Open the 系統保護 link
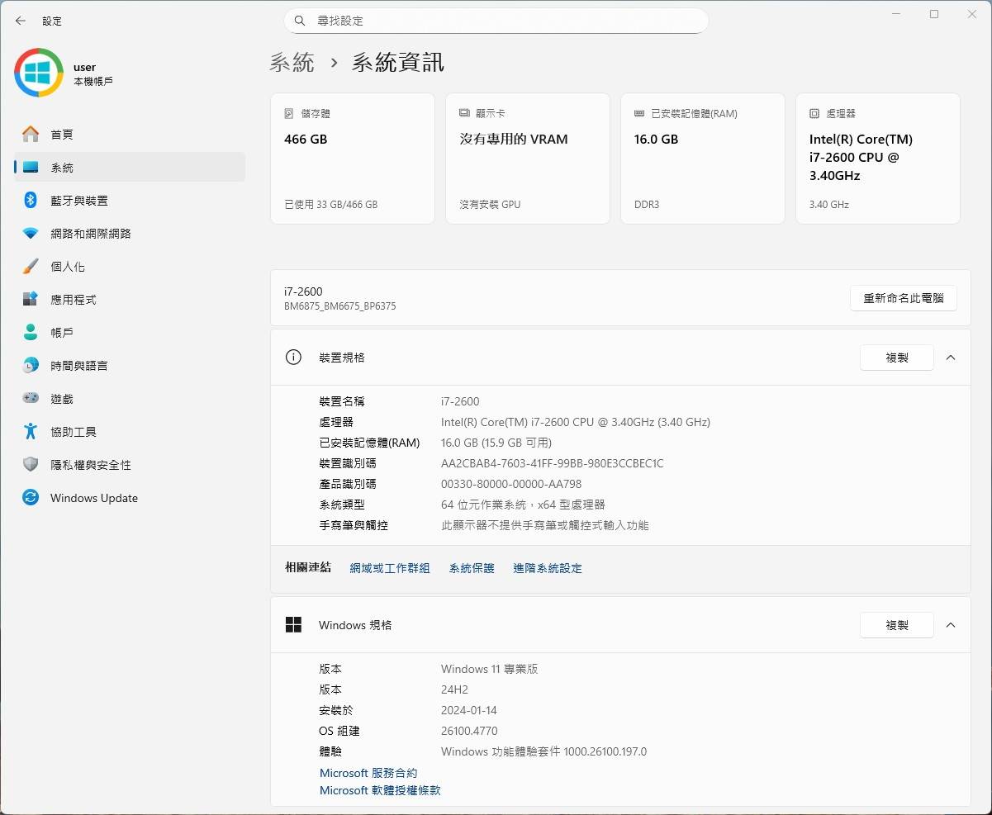This screenshot has width=992, height=815. [x=472, y=568]
